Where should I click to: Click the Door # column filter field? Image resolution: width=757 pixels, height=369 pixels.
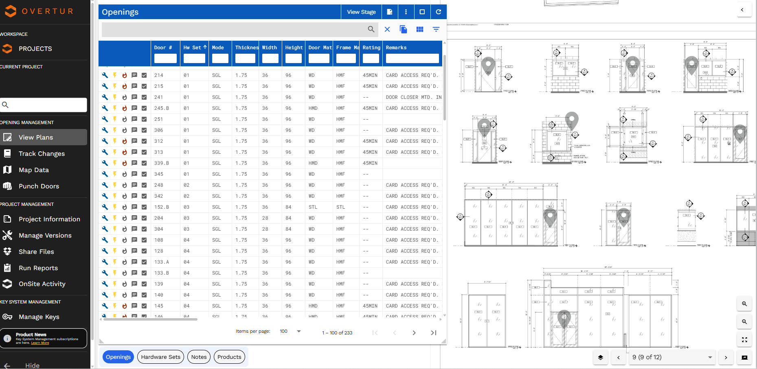click(x=165, y=59)
